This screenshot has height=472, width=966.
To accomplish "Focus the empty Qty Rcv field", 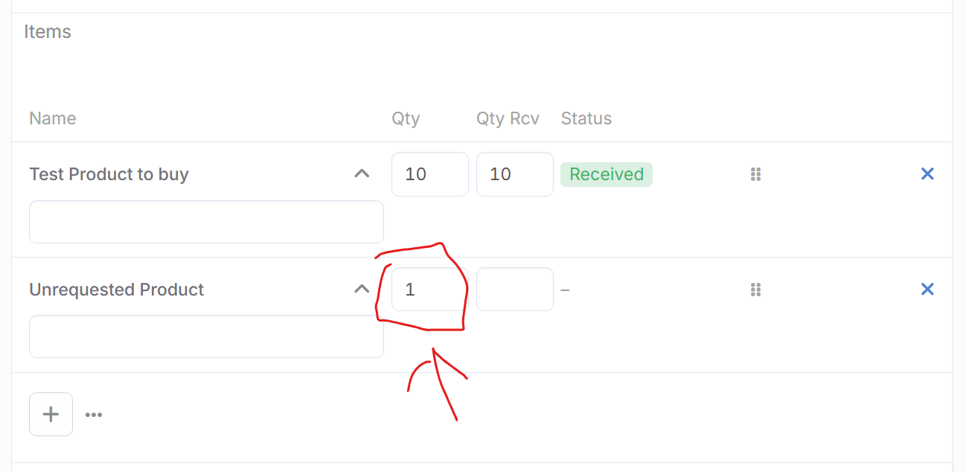I will coord(515,289).
